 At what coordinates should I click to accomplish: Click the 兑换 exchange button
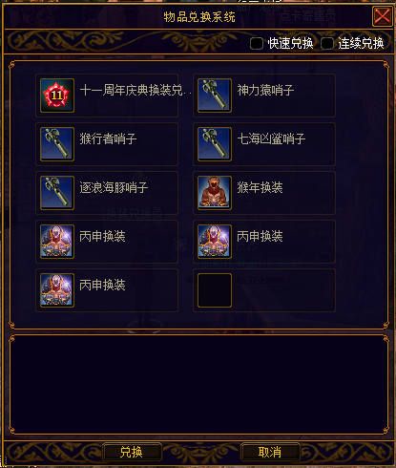point(132,452)
